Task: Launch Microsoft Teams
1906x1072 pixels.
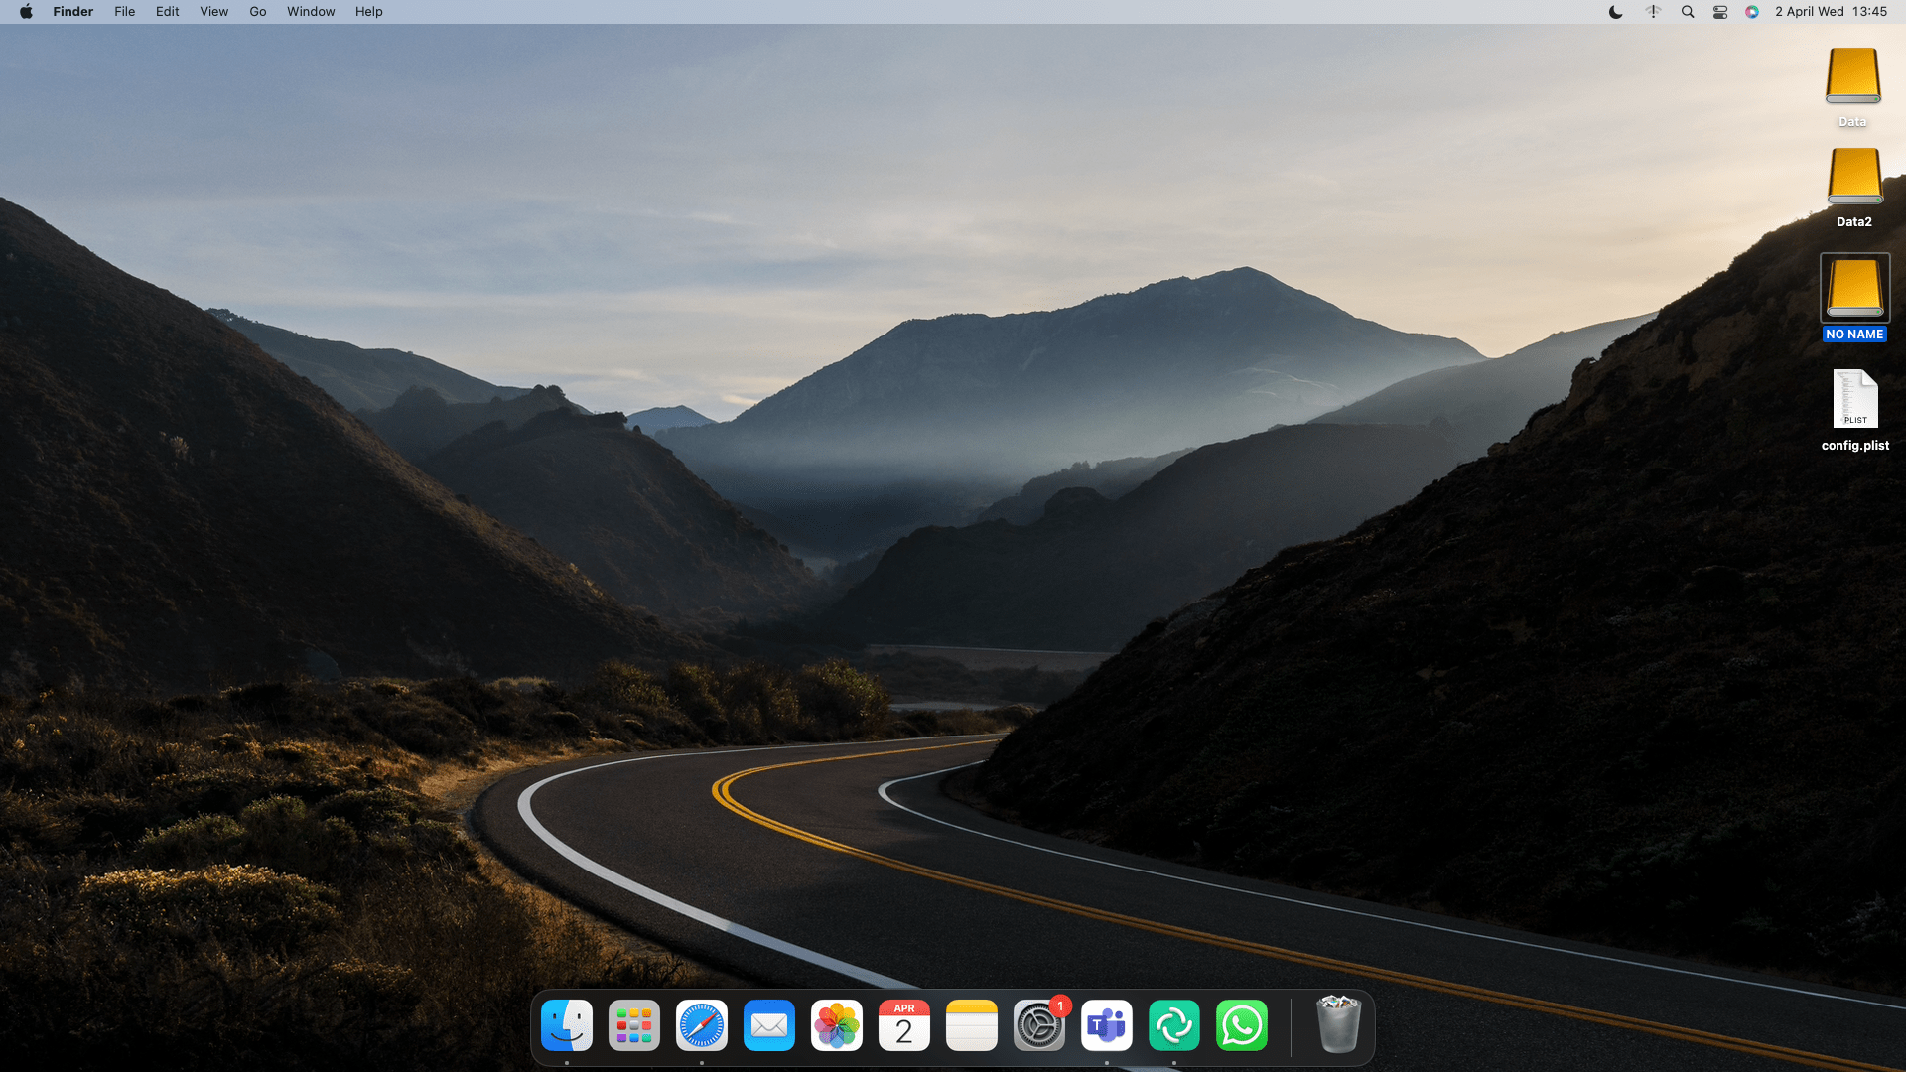Action: [1107, 1025]
